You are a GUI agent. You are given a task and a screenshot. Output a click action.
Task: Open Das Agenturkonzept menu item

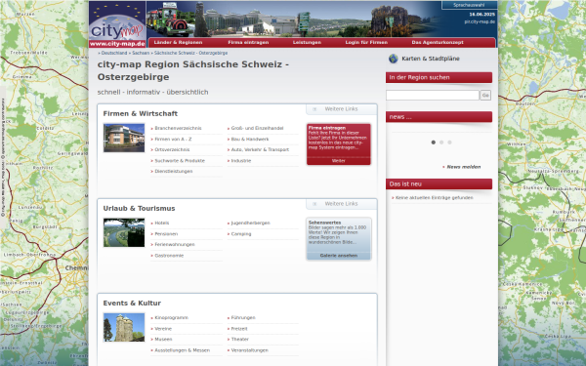click(438, 43)
